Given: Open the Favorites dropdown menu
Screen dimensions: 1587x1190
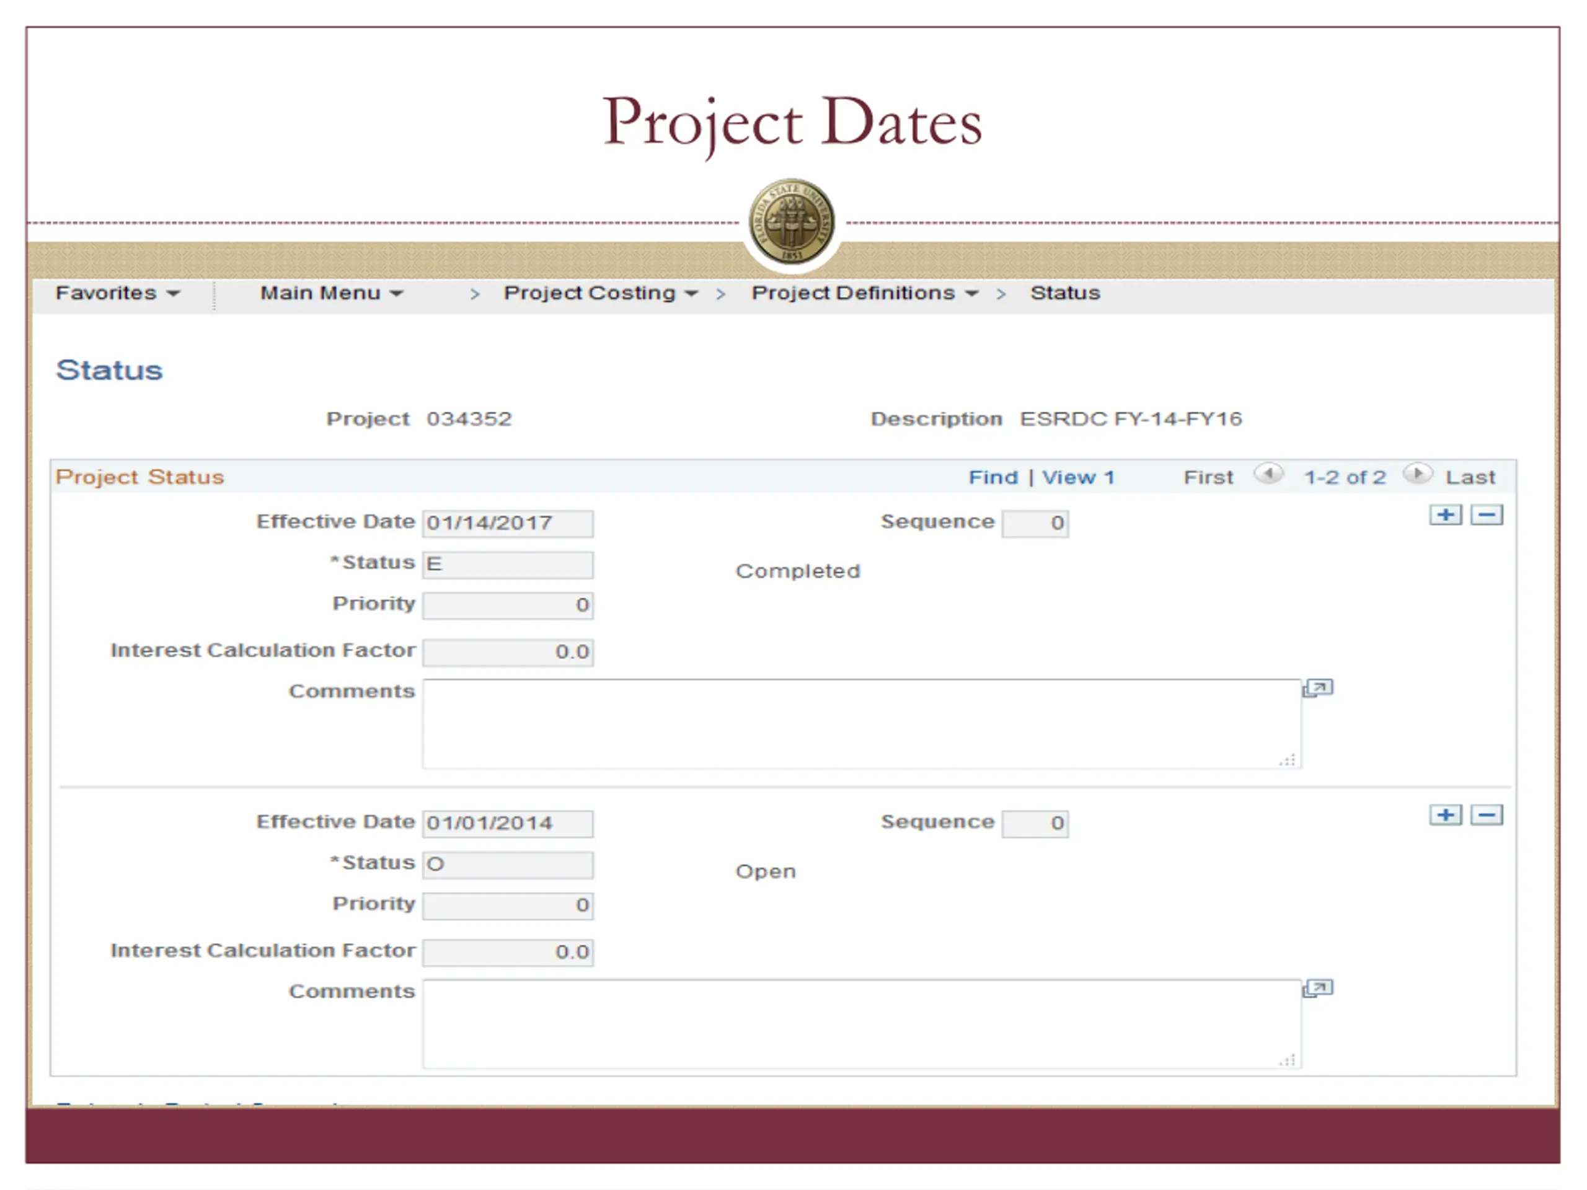Looking at the screenshot, I should (118, 293).
